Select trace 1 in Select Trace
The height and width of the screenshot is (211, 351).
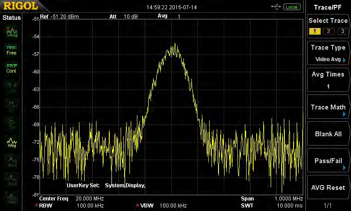[315, 31]
